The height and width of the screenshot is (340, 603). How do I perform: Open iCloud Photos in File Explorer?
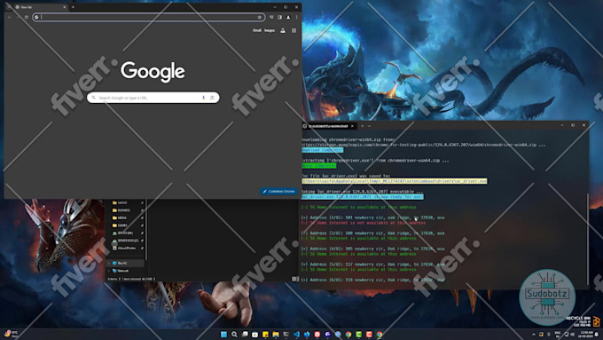coord(127,248)
